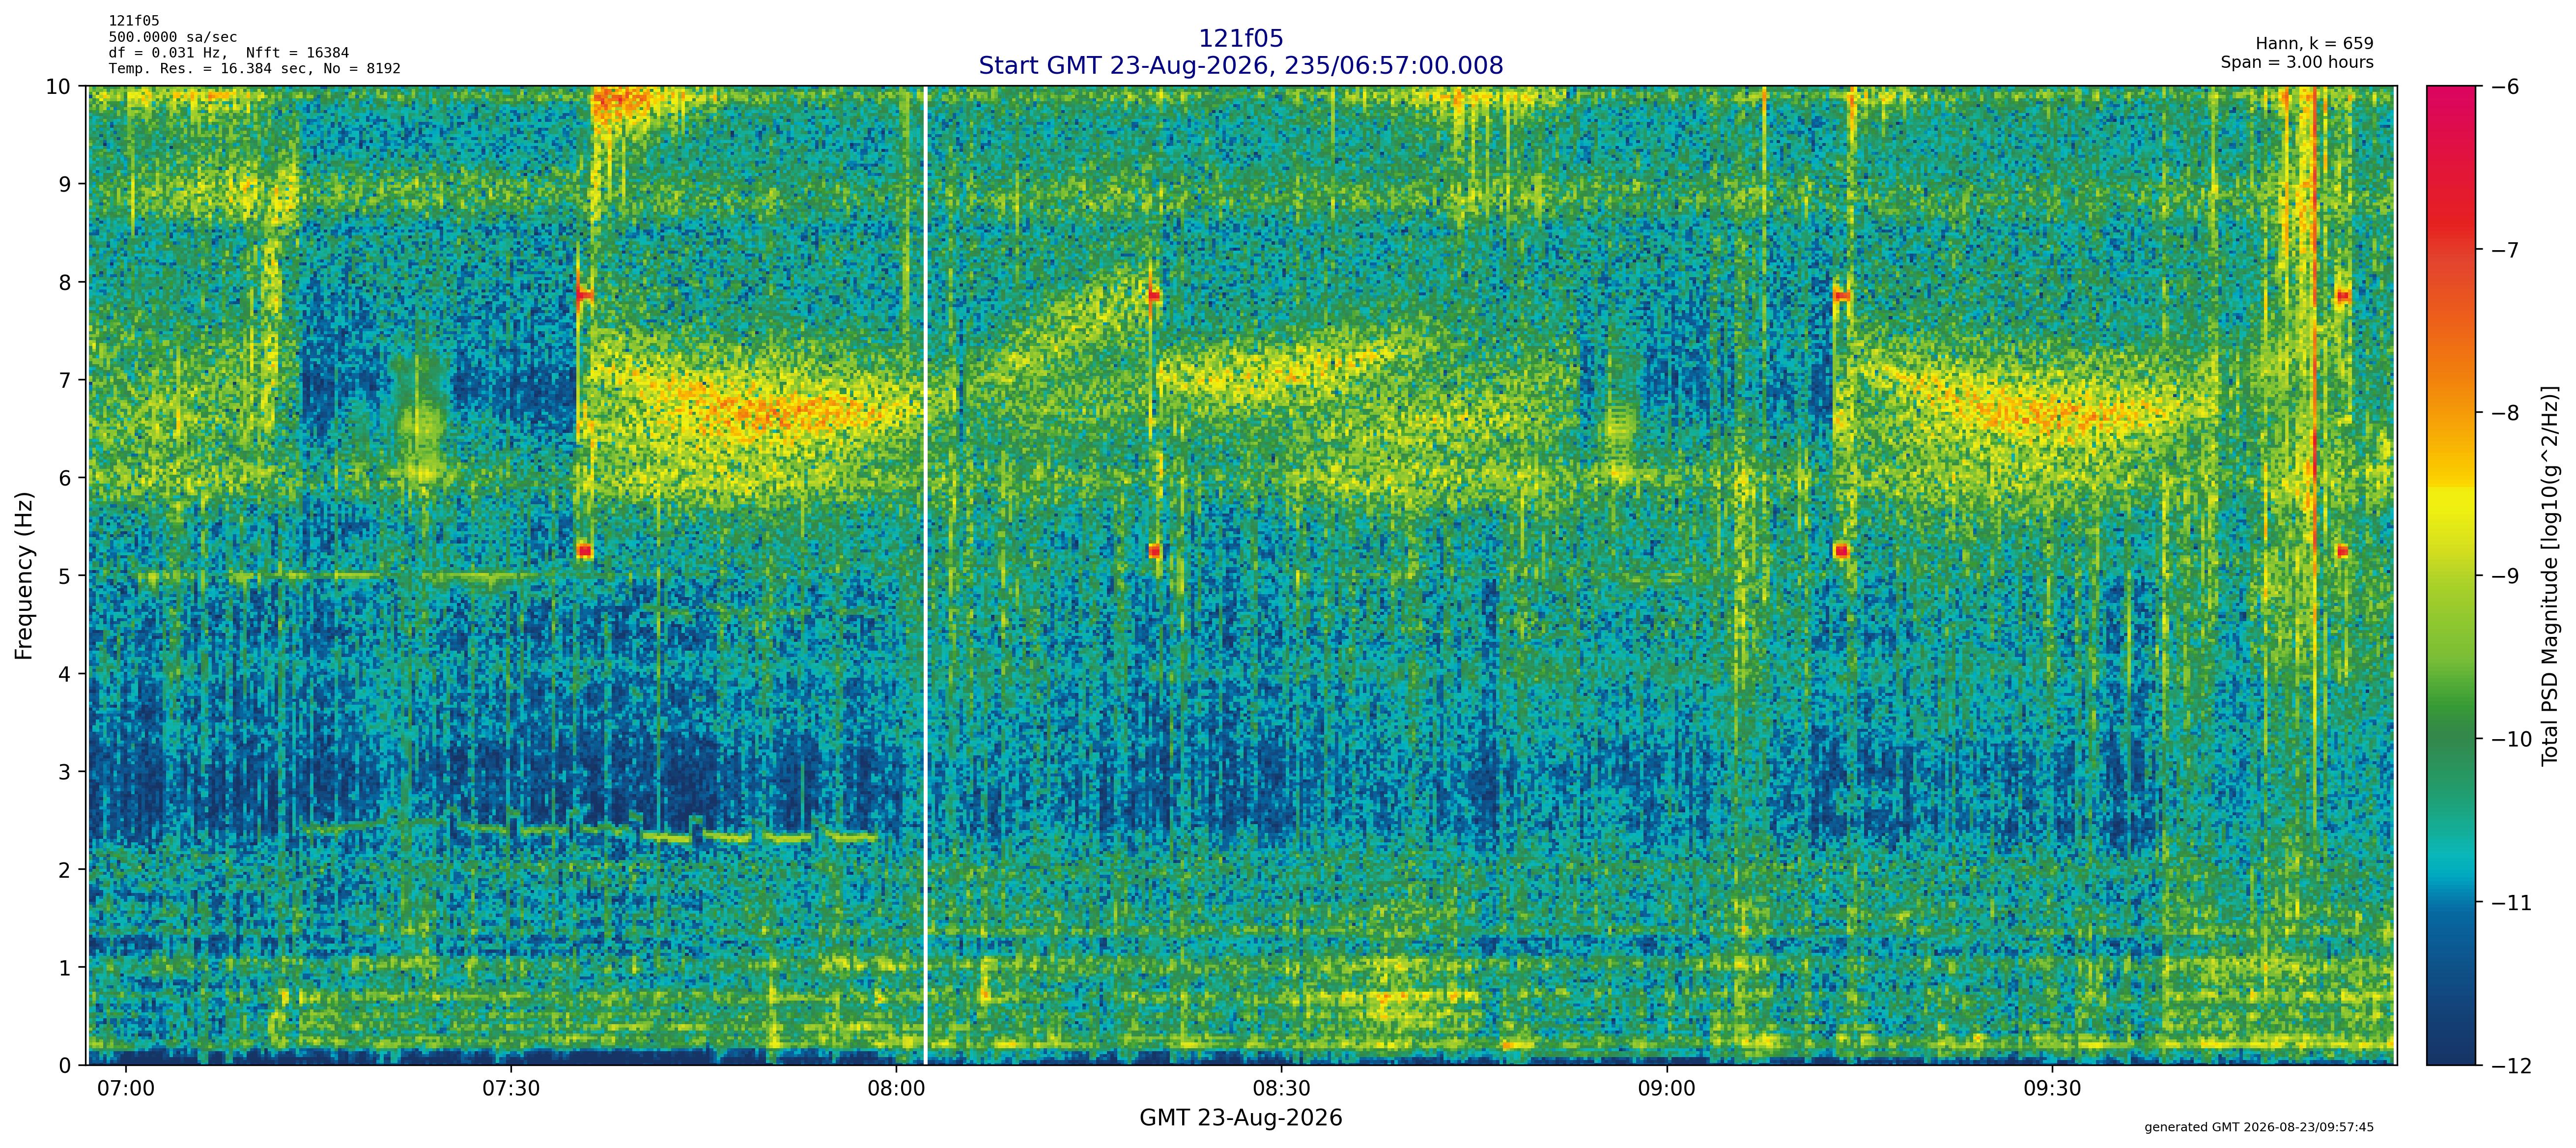Click the colorbar tick label "−12"
The width and height of the screenshot is (2576, 1148).
click(2510, 1066)
